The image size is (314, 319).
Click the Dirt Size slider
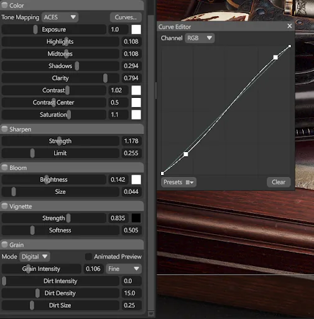tap(60, 305)
